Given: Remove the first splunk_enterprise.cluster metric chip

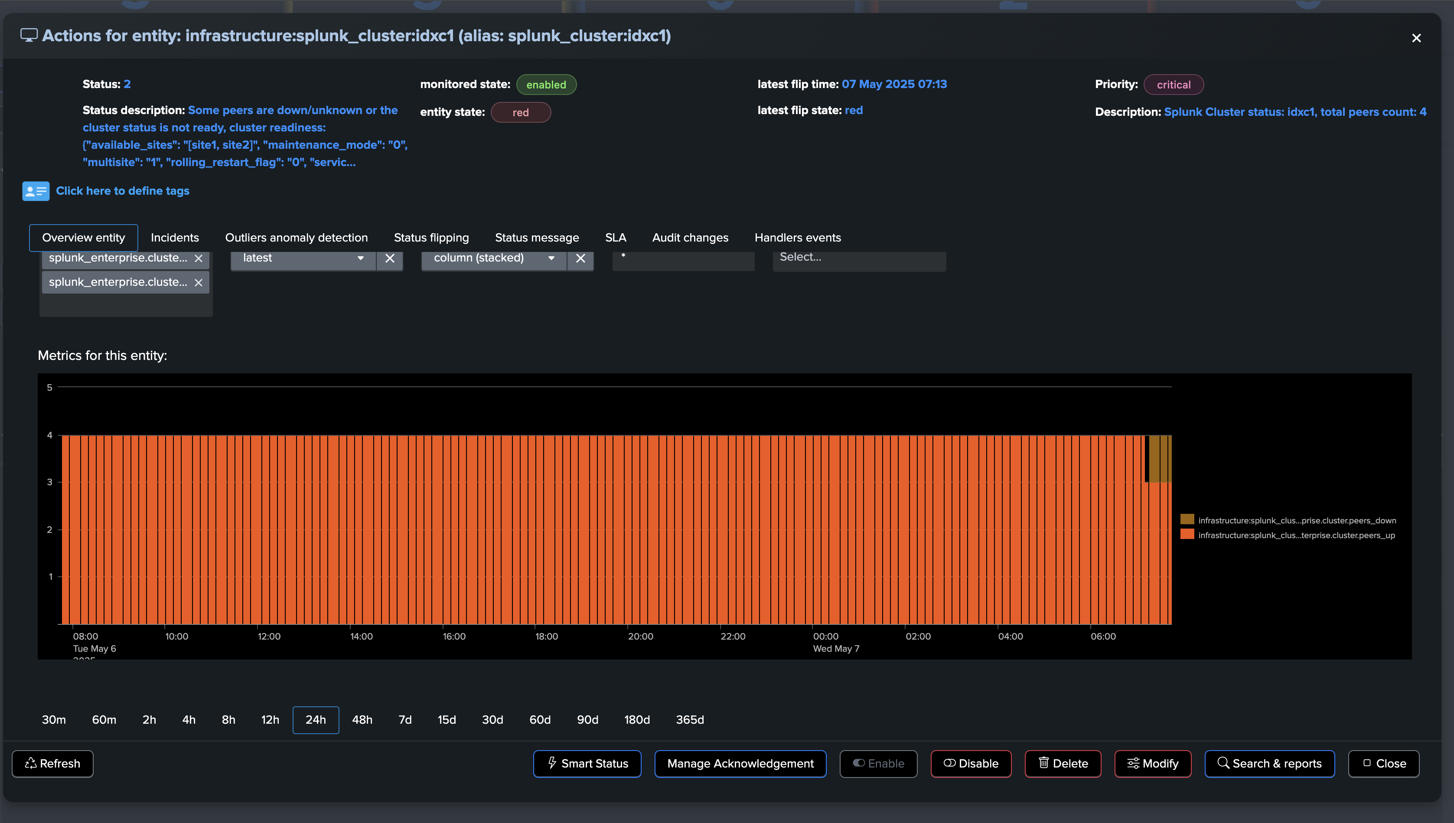Looking at the screenshot, I should point(199,258).
